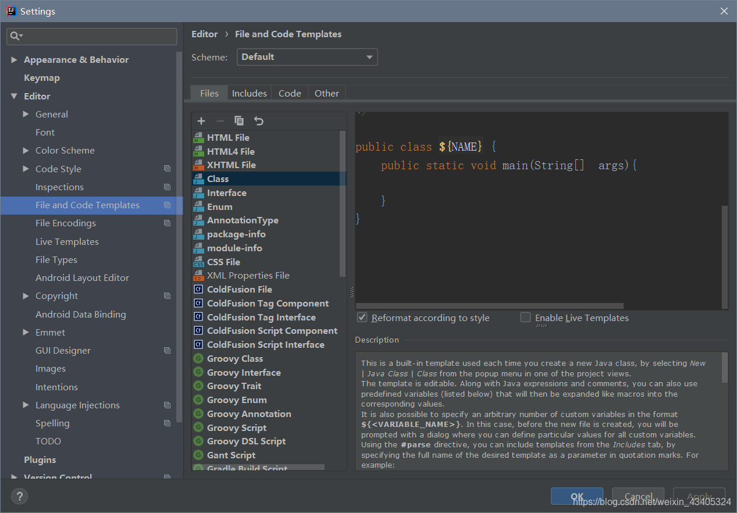Toggle Reformat according to style checkbox
This screenshot has width=737, height=513.
(362, 318)
